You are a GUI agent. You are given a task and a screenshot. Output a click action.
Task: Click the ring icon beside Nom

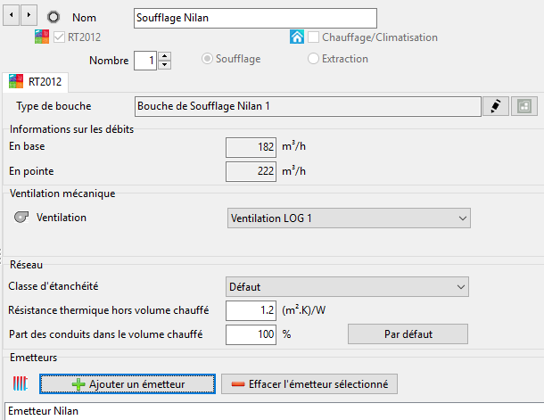pyautogui.click(x=54, y=17)
